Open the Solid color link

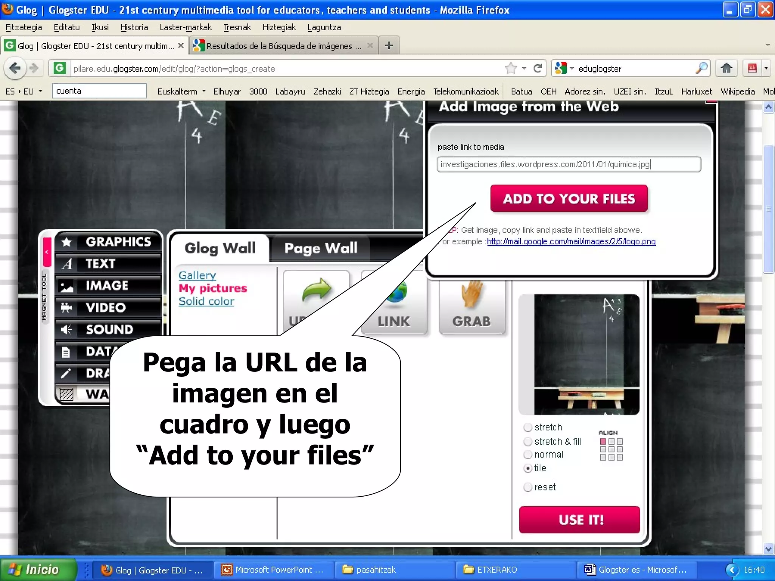206,301
